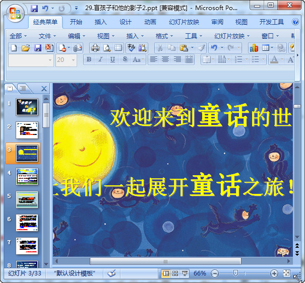305x283 pixels.
Task: Click the Print icon
Action: [x=95, y=48]
